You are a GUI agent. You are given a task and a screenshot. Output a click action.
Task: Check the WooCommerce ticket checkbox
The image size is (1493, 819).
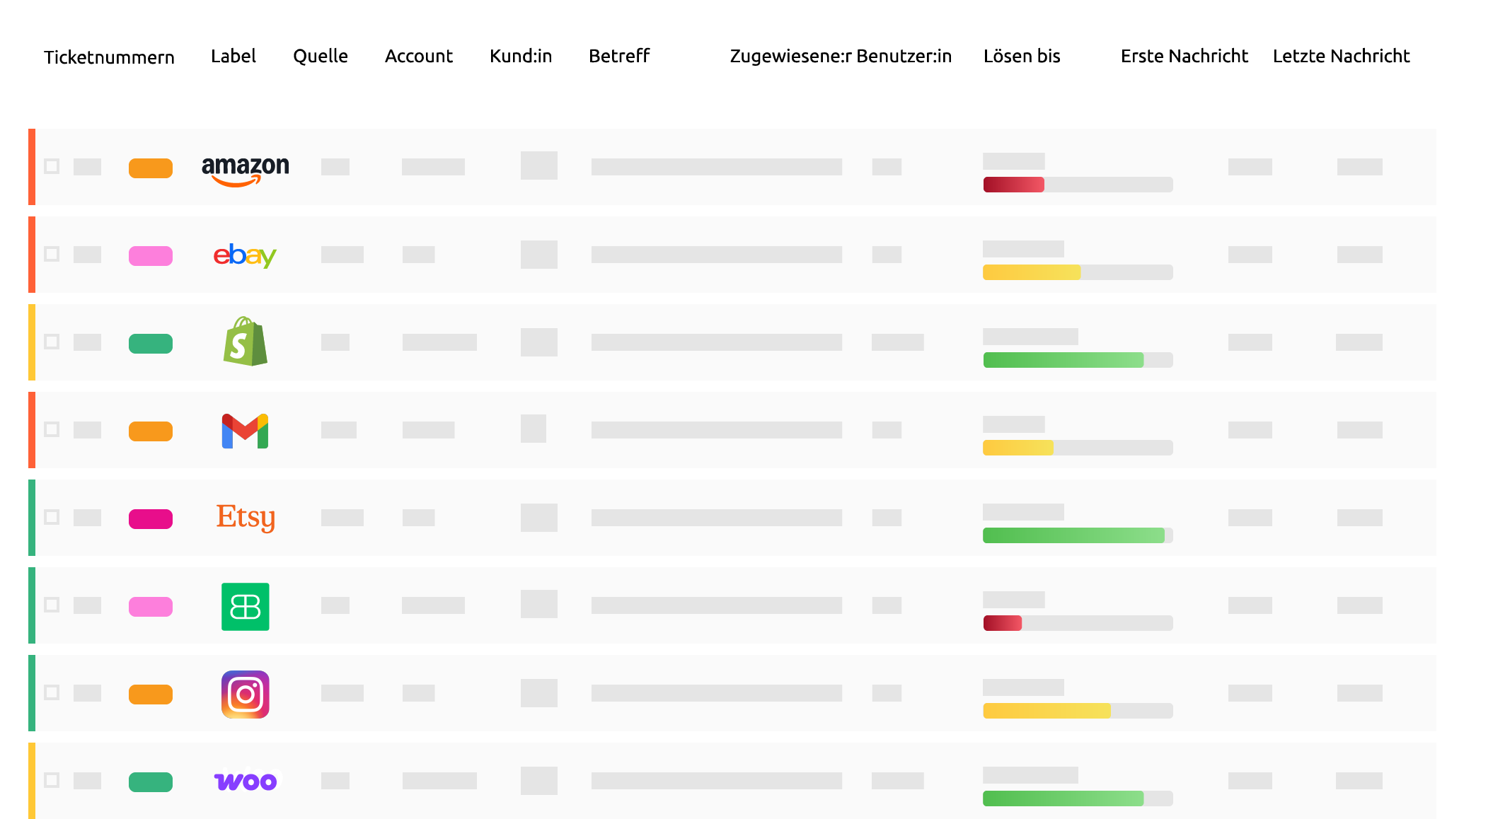pos(52,780)
